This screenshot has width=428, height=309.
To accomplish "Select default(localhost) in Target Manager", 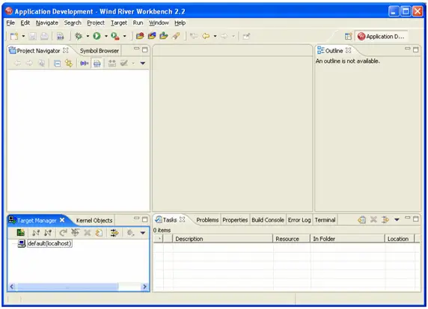I will 49,243.
